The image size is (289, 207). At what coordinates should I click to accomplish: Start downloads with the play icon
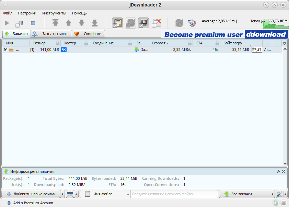pos(7,23)
